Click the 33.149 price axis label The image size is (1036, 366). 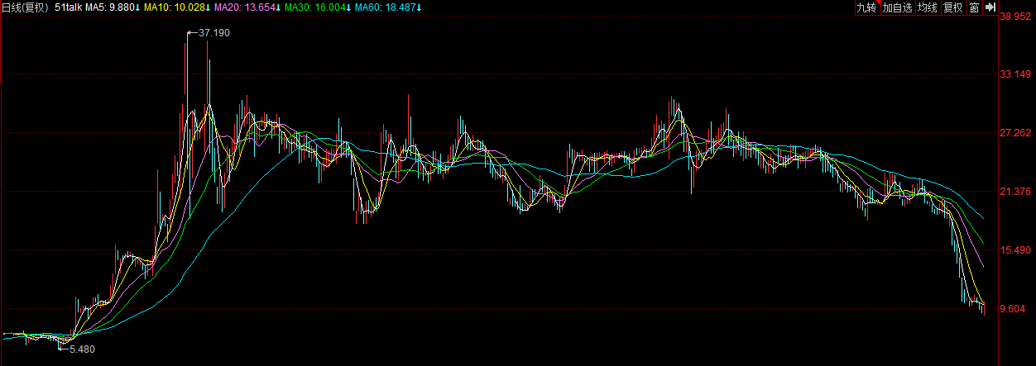pyautogui.click(x=1015, y=74)
